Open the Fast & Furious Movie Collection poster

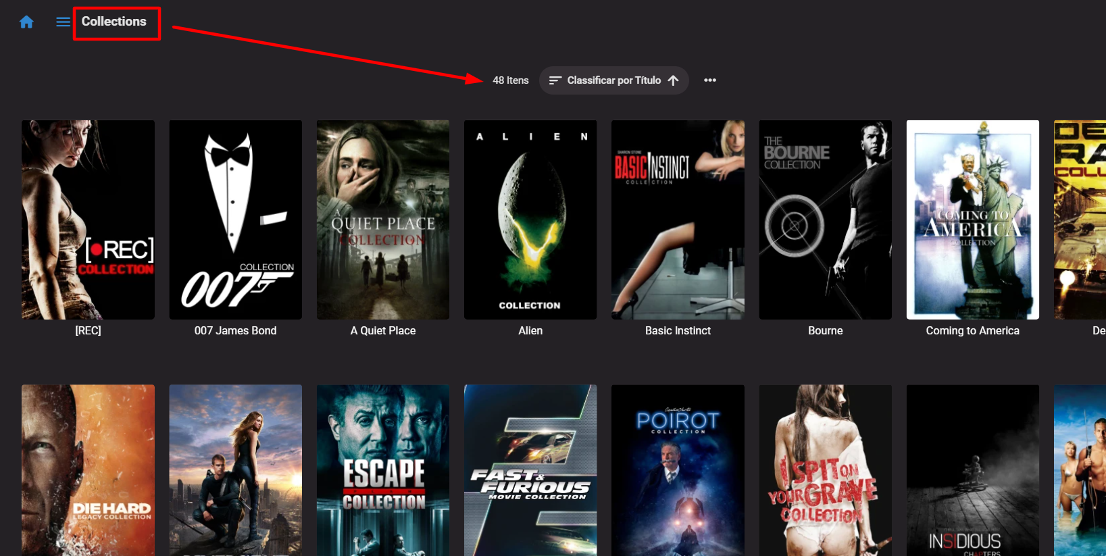[x=530, y=470]
